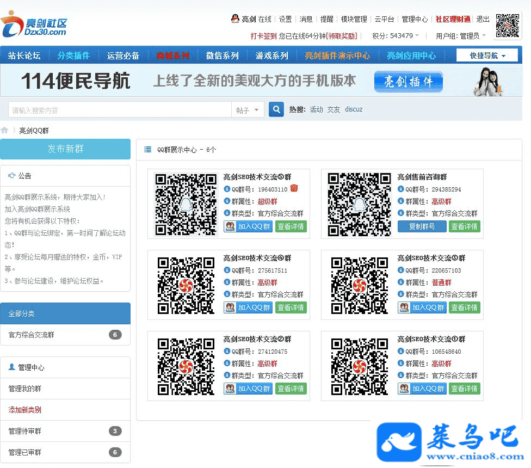Click the 发布新群 button

(x=65, y=149)
